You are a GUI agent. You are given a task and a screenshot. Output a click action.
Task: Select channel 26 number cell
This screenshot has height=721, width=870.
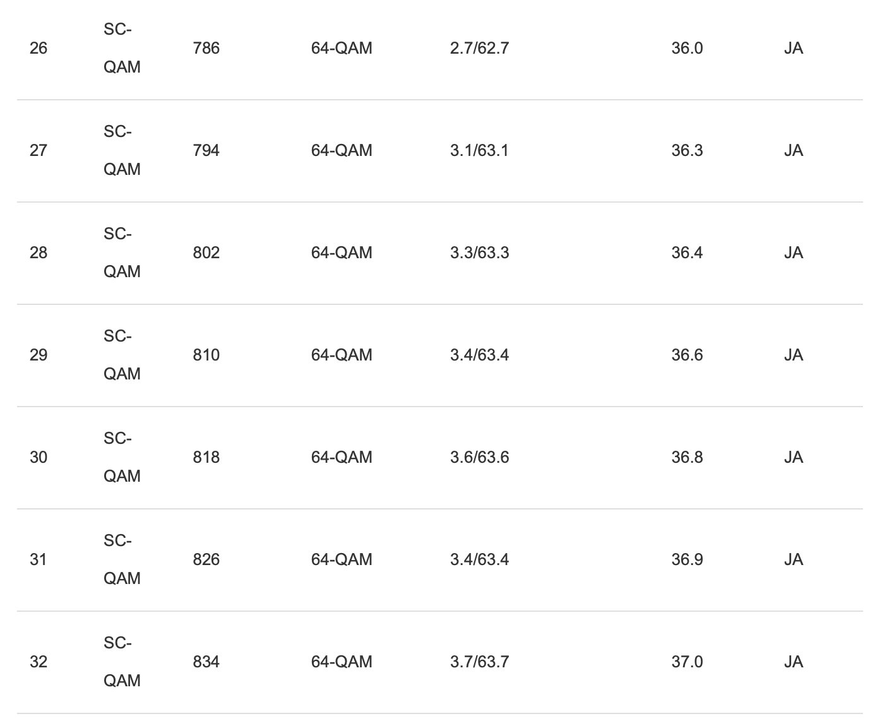click(x=39, y=49)
